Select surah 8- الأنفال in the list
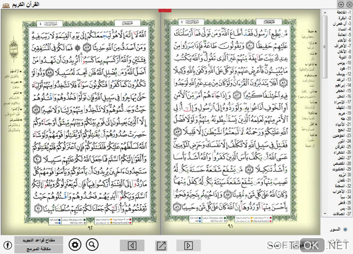Image resolution: width=353 pixels, height=254 pixels. (344, 52)
